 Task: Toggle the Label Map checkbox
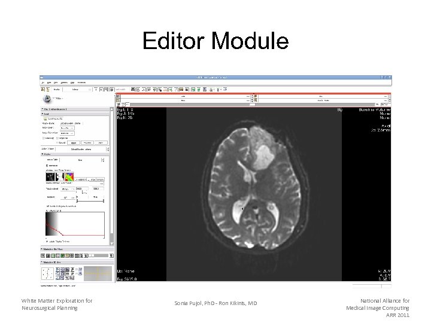(43, 138)
